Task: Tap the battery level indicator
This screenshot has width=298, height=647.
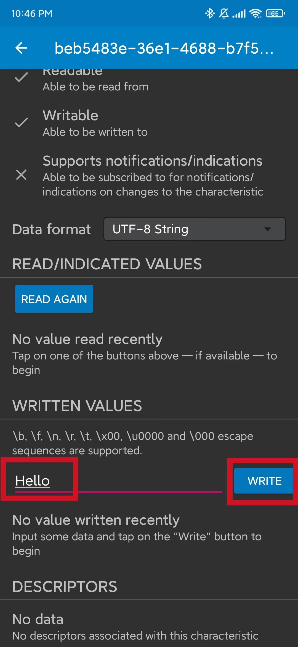Action: click(x=275, y=13)
